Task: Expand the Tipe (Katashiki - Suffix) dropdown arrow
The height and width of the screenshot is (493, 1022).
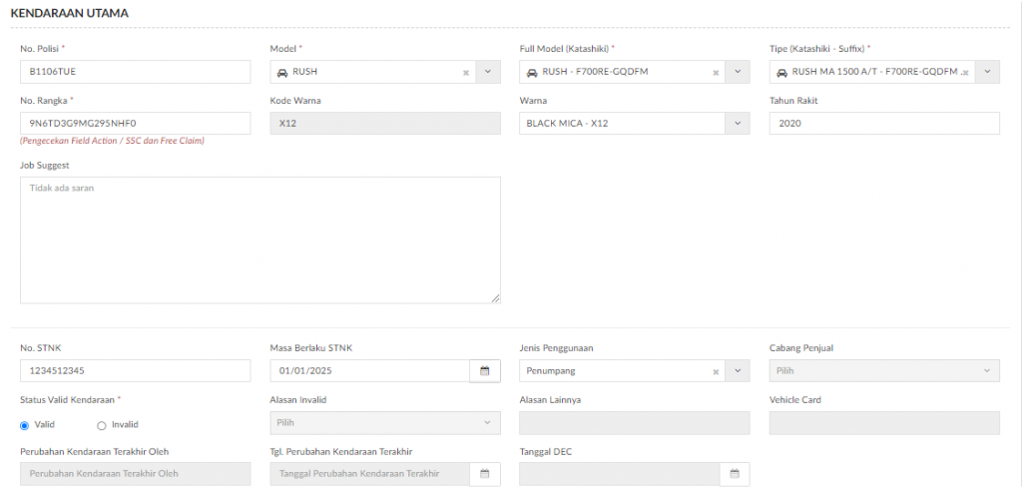Action: click(x=987, y=72)
